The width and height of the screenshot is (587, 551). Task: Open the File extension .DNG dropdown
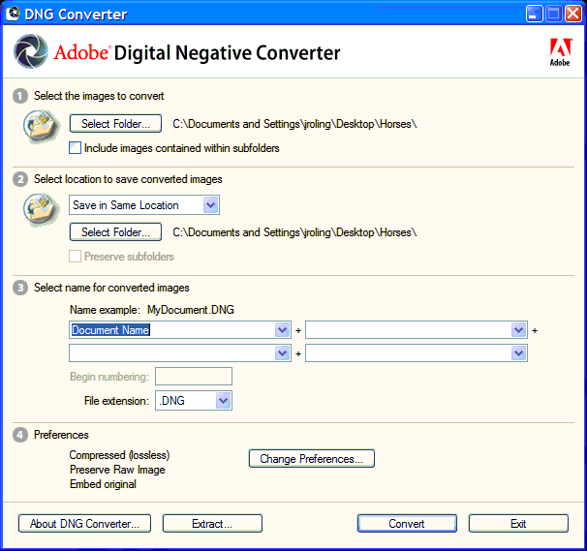click(223, 400)
